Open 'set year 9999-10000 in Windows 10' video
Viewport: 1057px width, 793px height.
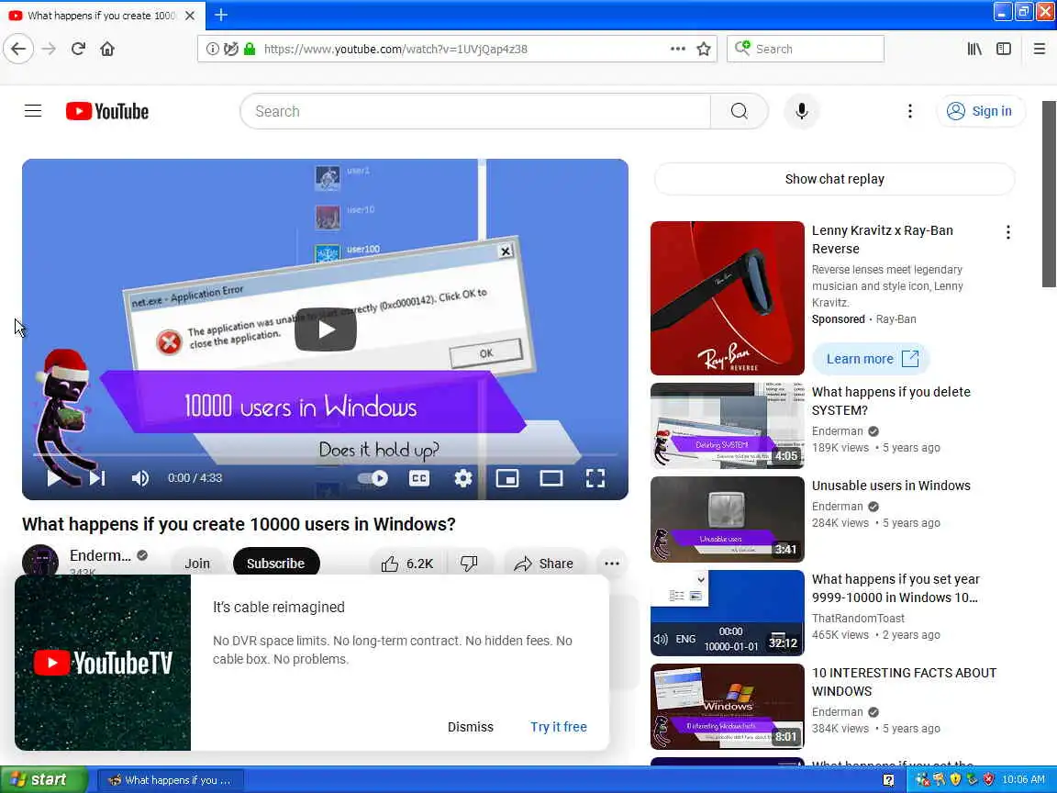[x=728, y=613]
